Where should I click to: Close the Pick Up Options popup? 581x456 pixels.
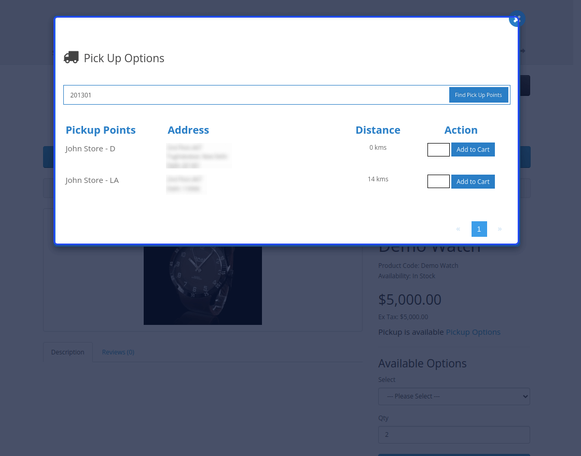517,19
